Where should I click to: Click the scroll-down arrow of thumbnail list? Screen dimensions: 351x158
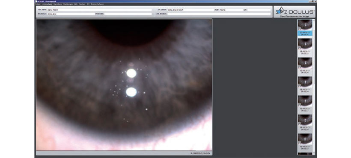(314, 153)
